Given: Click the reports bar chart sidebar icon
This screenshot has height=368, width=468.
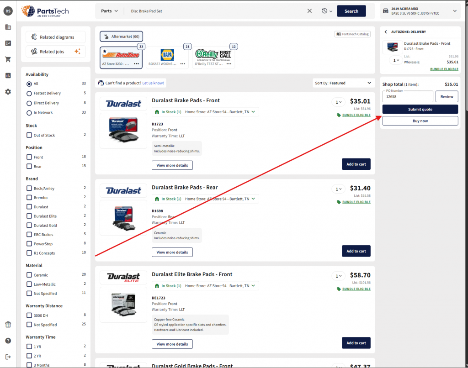Looking at the screenshot, I should (8, 75).
